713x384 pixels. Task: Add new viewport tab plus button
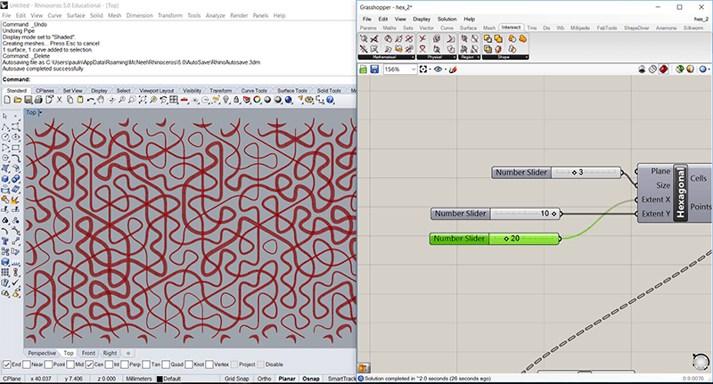click(128, 353)
